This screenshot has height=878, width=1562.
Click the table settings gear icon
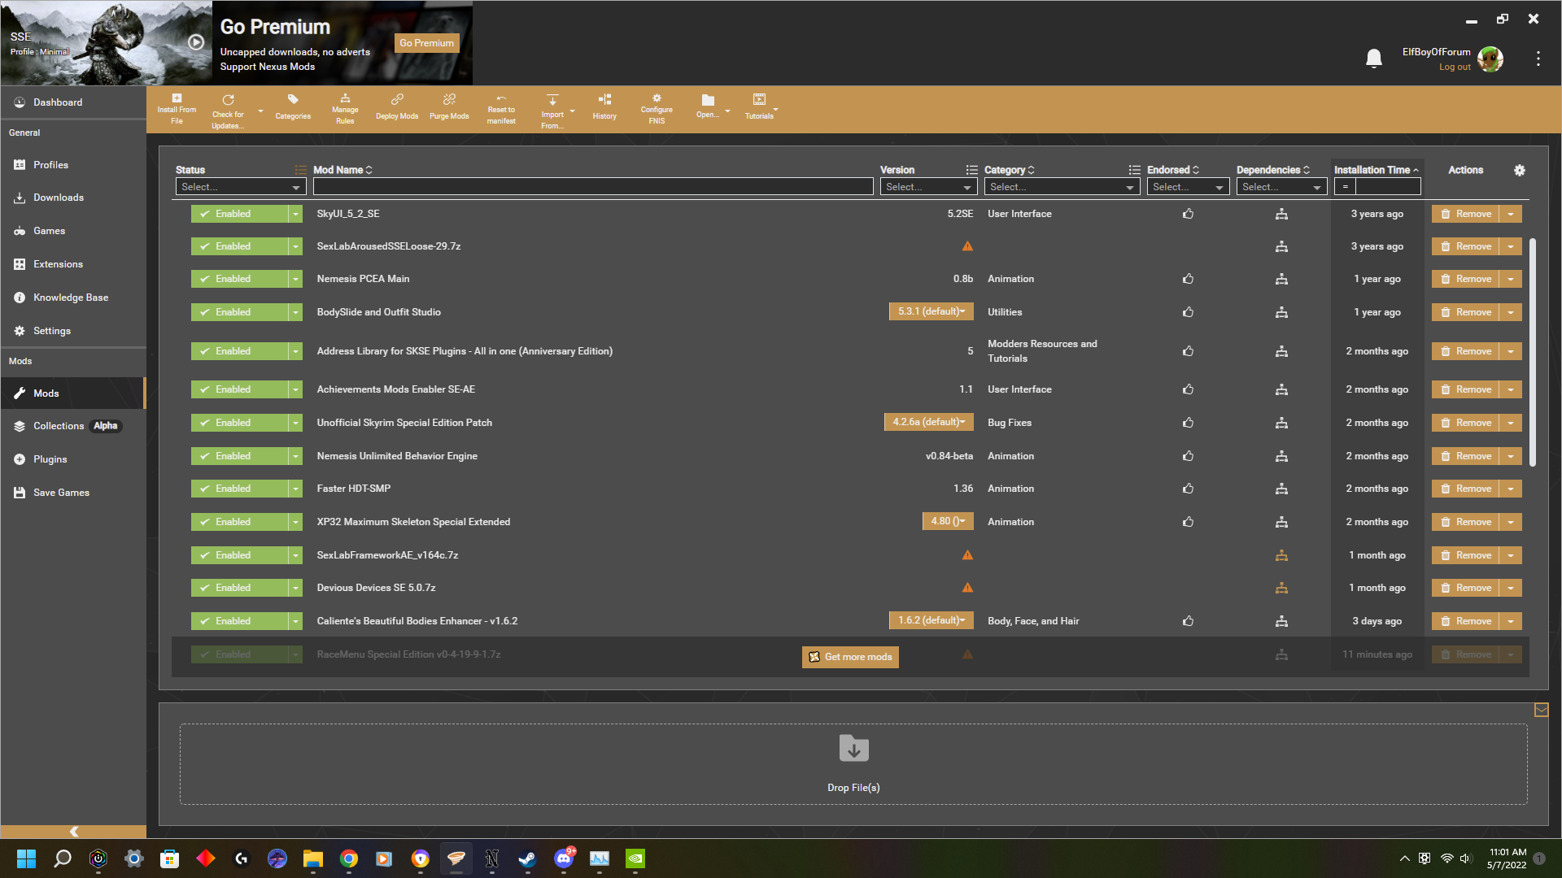[1520, 170]
